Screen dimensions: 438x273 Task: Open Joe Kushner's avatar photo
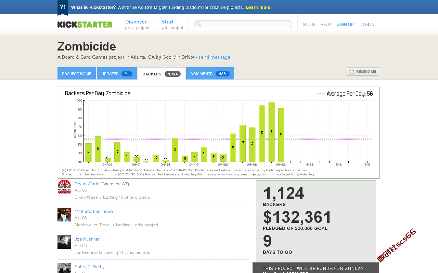point(64,242)
